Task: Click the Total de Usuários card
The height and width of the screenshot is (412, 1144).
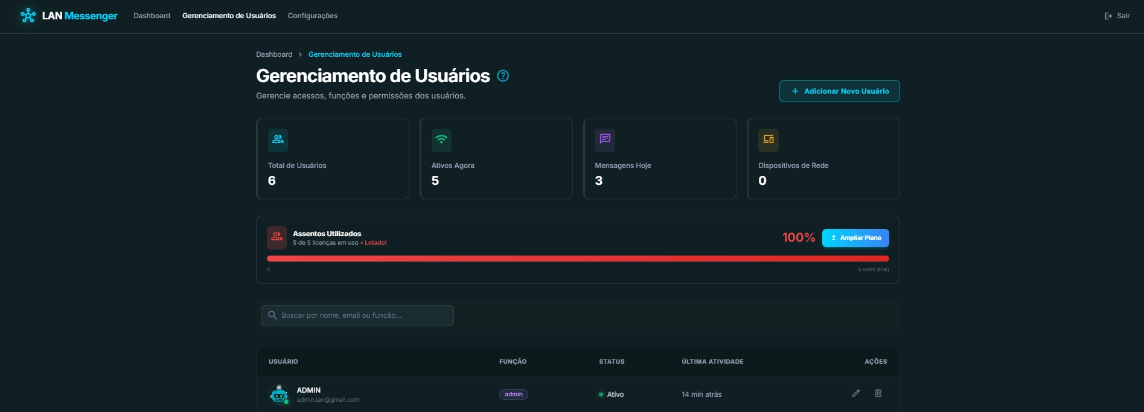Action: pos(333,158)
